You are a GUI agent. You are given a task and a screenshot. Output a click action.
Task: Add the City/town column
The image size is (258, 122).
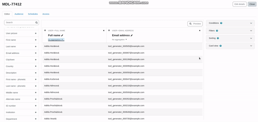pos(35,60)
